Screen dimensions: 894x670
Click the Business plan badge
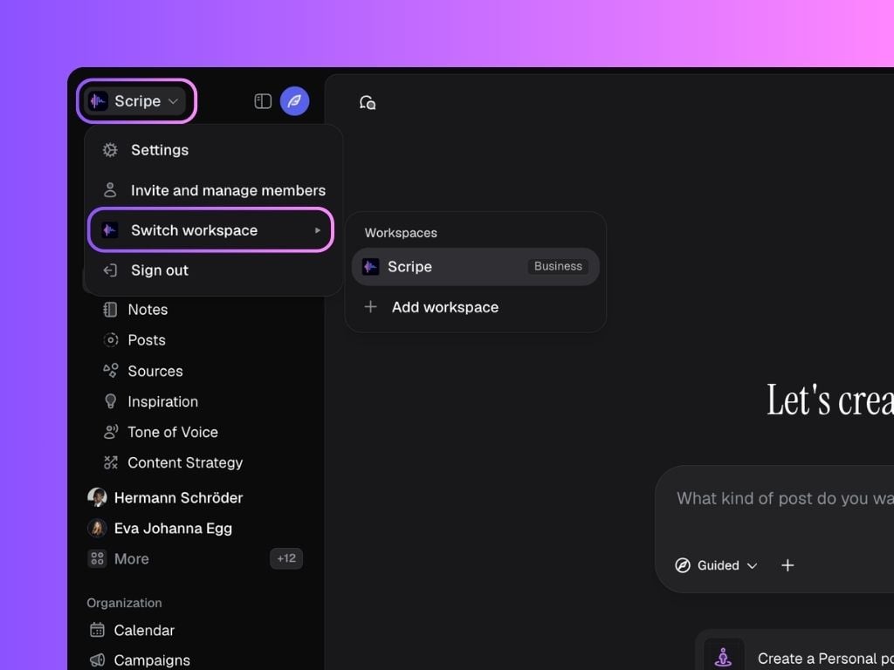click(558, 267)
